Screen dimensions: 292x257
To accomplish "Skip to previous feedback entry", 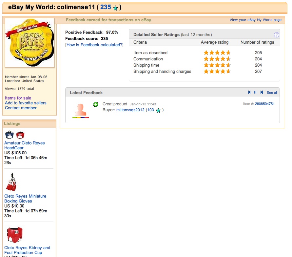I will 249,93.
